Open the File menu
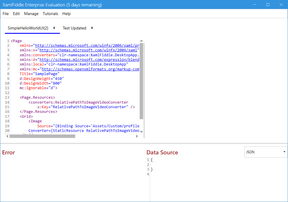The width and height of the screenshot is (288, 202). [x=5, y=14]
